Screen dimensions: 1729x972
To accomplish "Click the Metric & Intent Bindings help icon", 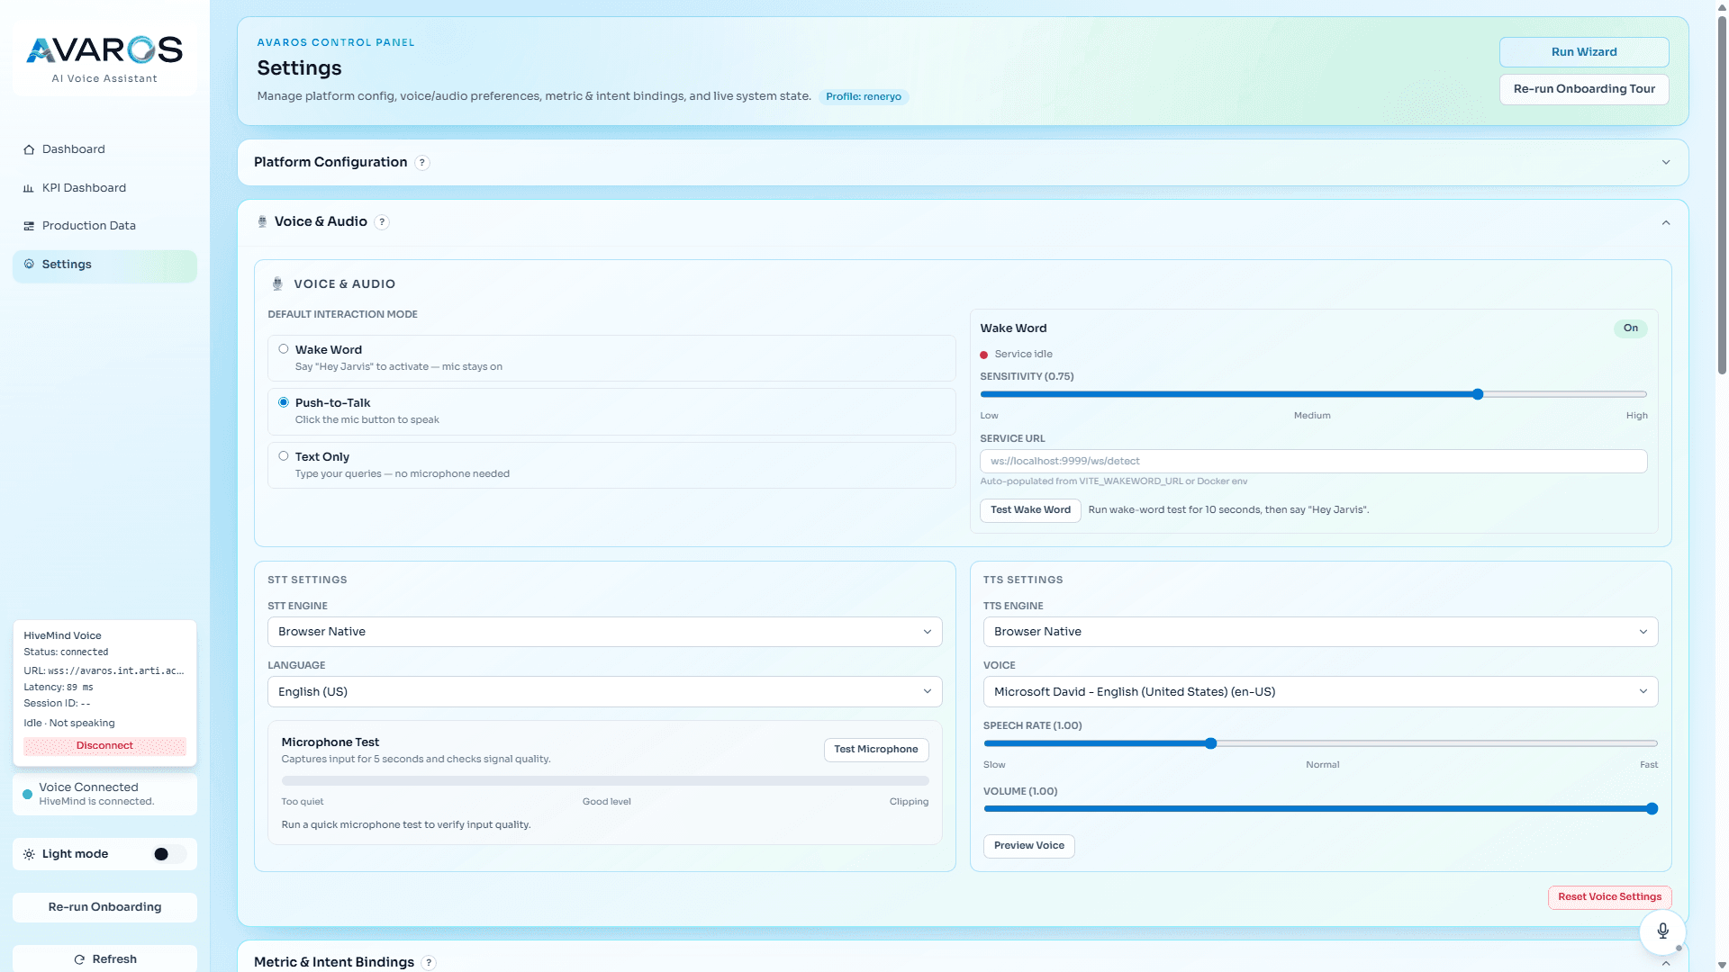I will [430, 962].
